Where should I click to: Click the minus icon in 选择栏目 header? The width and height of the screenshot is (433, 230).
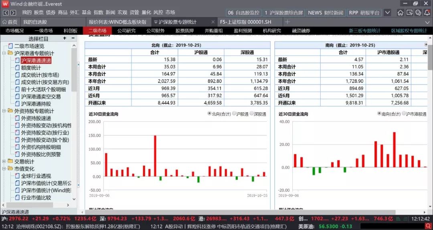(x=73, y=38)
